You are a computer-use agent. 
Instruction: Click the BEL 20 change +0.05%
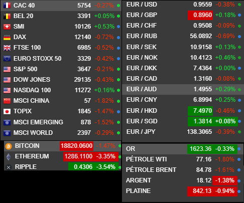[104, 16]
